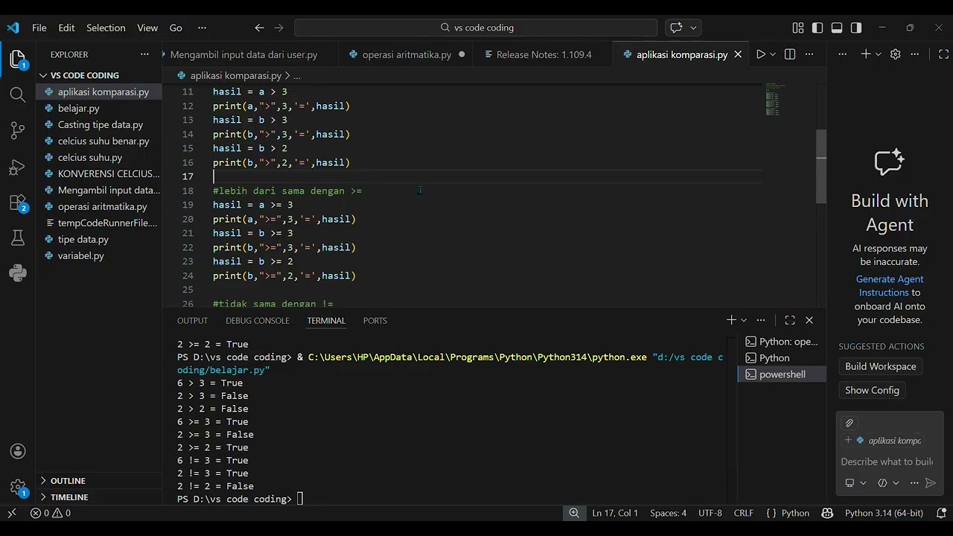The width and height of the screenshot is (953, 536).
Task: Open errors and warnings status item
Action: click(51, 513)
